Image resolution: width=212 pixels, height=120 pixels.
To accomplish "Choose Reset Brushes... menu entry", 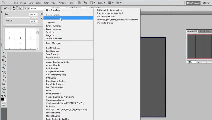I will [53, 48].
